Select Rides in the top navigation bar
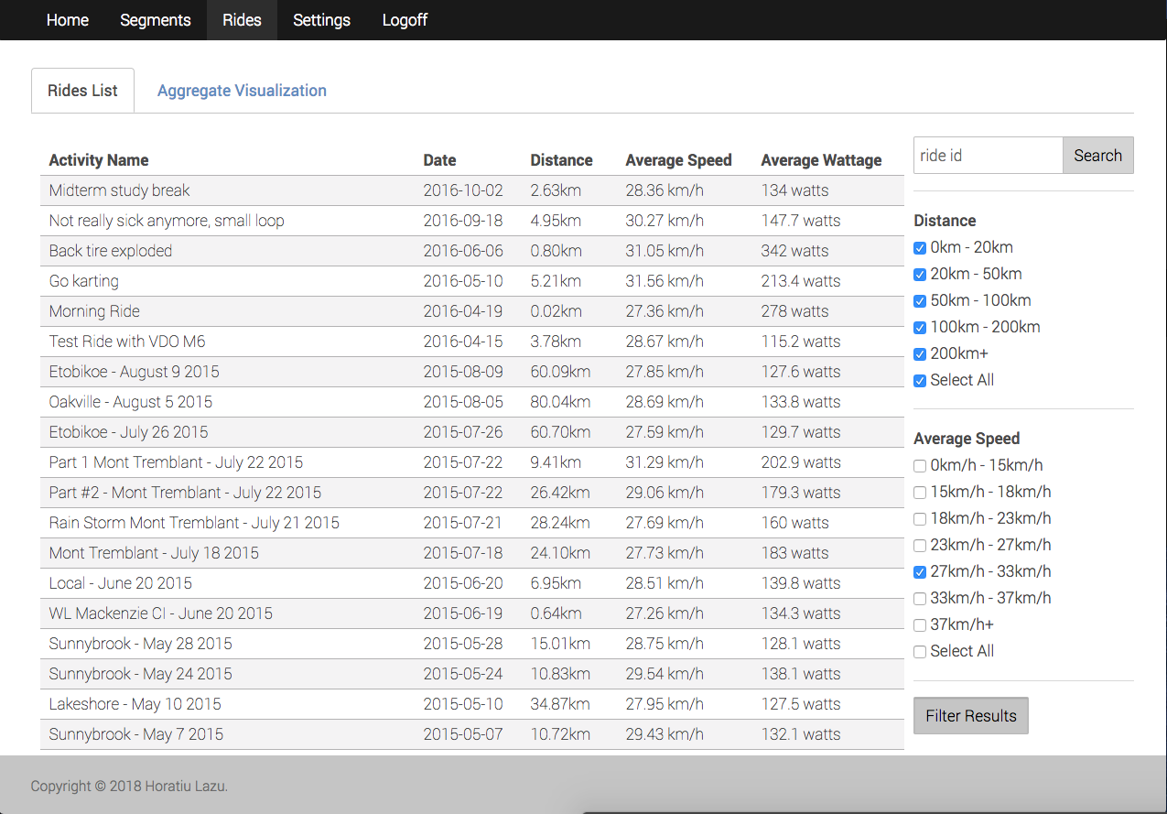1167x814 pixels. pos(242,20)
